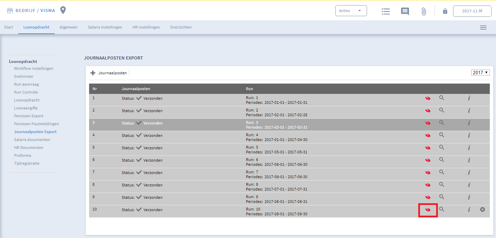Open Proforma in sidebar

coord(23,155)
